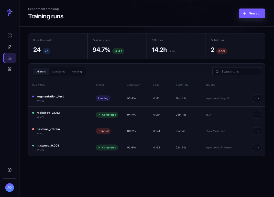Click the magnifier icon in search box
Image resolution: width=274 pixels, height=197 pixels.
click(217, 72)
